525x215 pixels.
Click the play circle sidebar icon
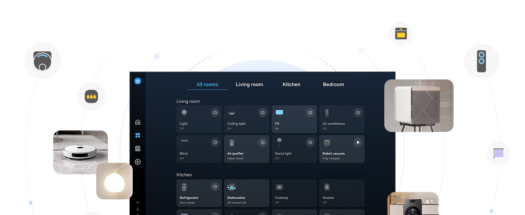[137, 162]
